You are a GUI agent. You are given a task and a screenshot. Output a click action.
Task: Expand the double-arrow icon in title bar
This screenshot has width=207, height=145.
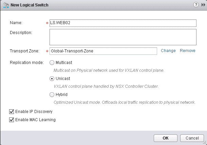tap(203, 5)
